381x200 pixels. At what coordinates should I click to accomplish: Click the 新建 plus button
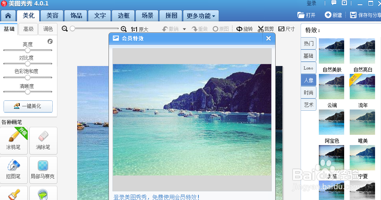(333, 15)
